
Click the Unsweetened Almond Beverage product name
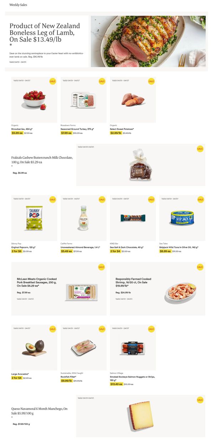pos(80,247)
